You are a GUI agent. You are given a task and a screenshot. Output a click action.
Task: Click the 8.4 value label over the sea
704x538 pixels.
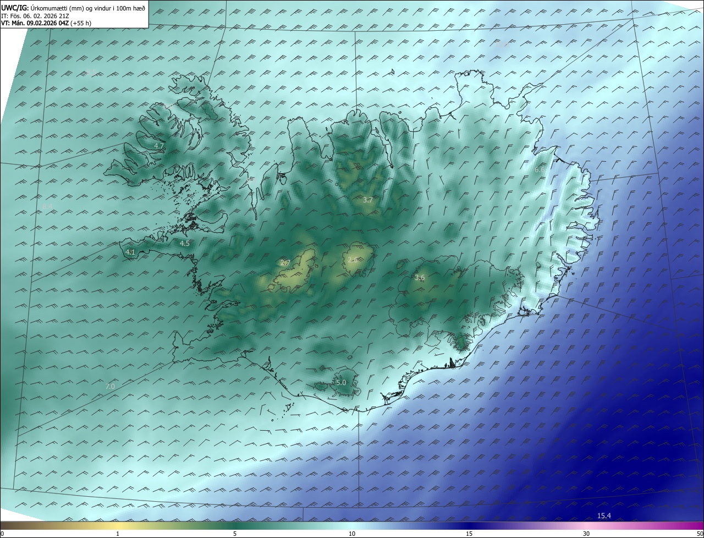click(x=47, y=206)
